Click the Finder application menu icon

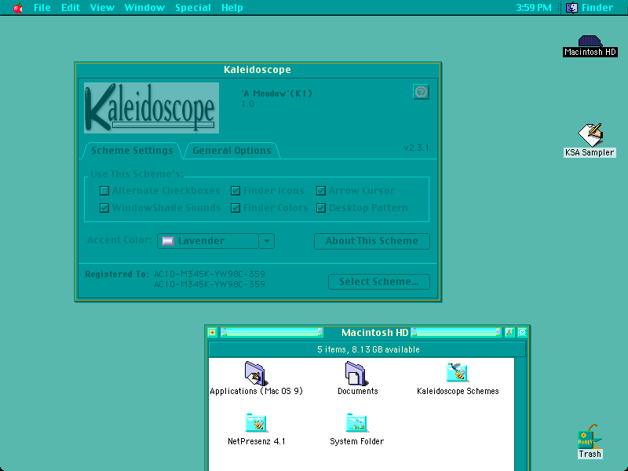(571, 8)
